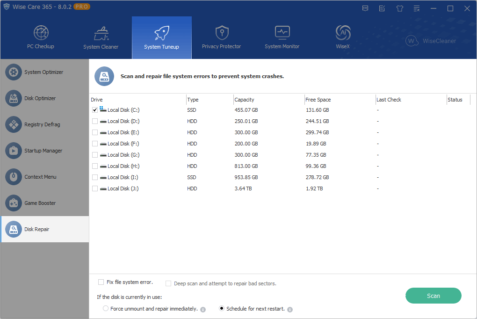This screenshot has height=319, width=477.
Task: Select Force unmount and repair immediately
Action: click(106, 308)
